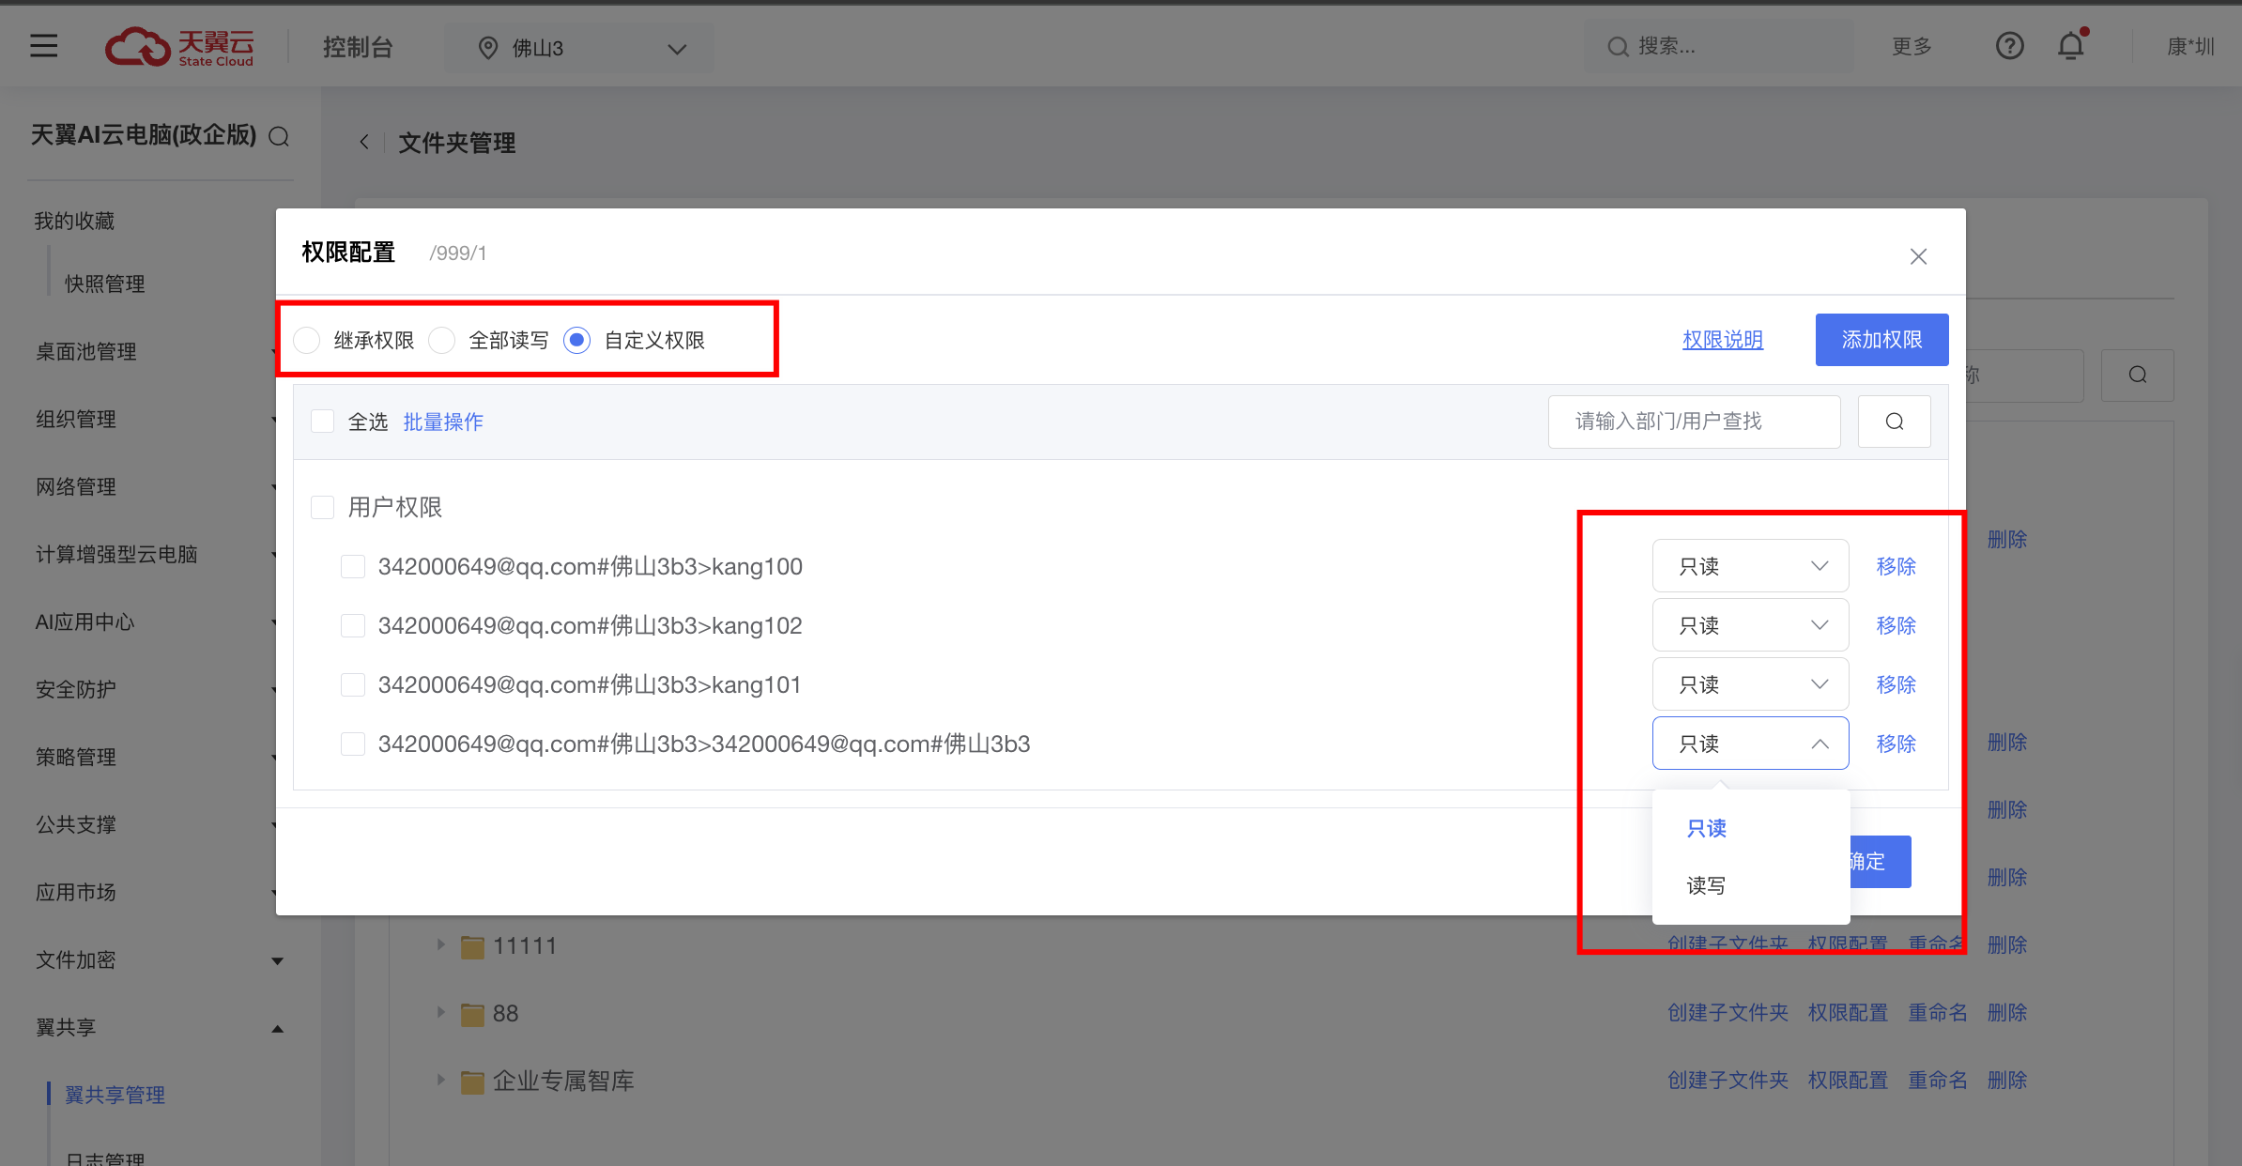Check the 全选 checkbox
Viewport: 2242px width, 1166px height.
point(323,422)
